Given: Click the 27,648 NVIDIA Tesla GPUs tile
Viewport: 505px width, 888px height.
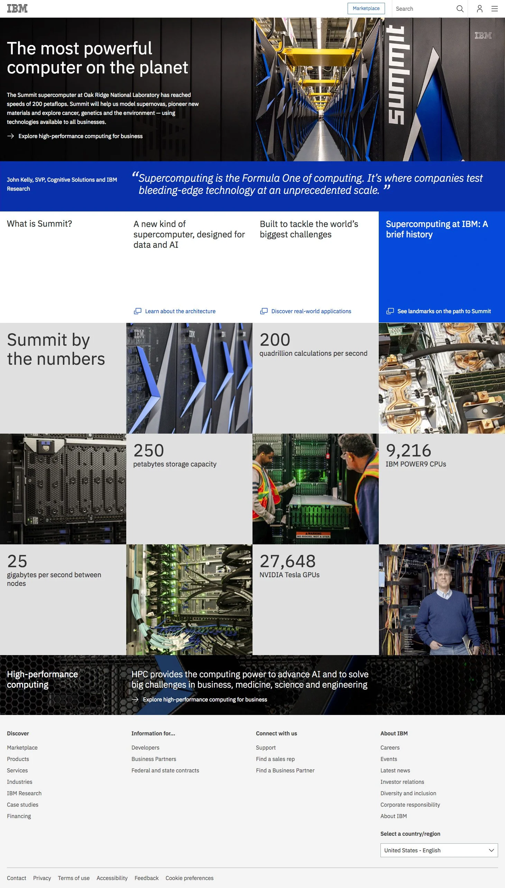Looking at the screenshot, I should [x=315, y=599].
